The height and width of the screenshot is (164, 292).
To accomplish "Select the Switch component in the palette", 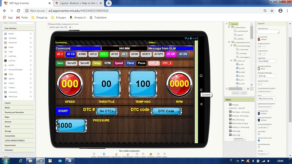I will [x=11, y=83].
